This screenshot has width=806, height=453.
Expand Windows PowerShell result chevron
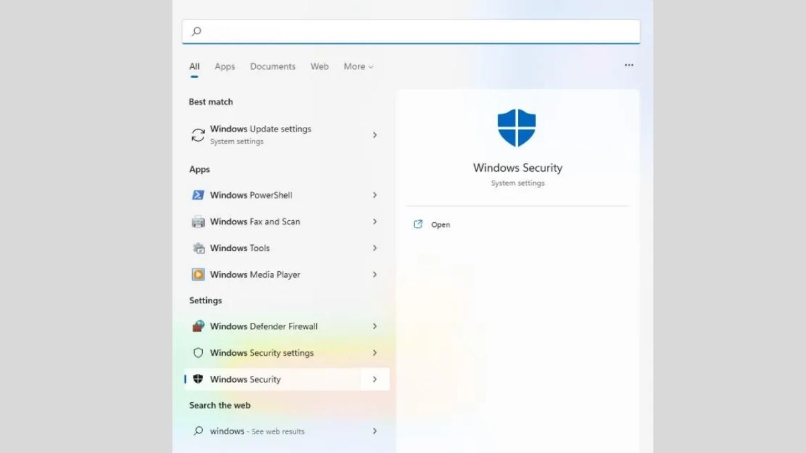coord(375,195)
